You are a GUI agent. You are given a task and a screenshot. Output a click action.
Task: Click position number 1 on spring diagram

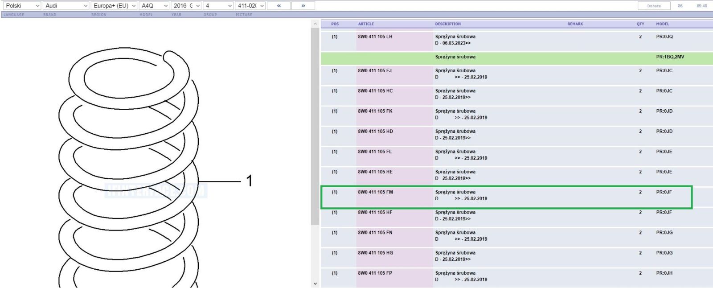tap(250, 181)
